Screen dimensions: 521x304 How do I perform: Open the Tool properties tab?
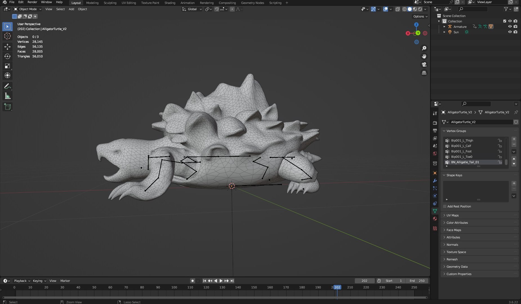(x=435, y=113)
